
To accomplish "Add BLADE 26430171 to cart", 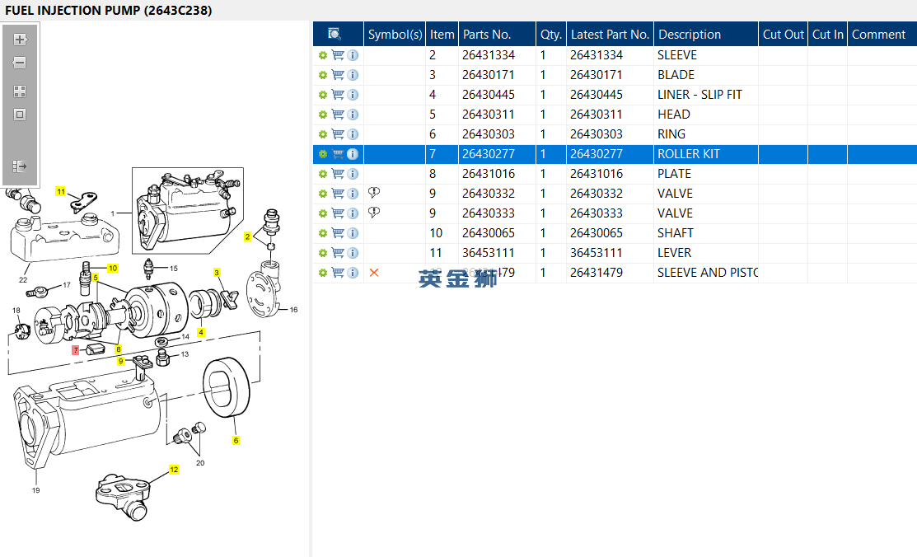I will coord(338,75).
